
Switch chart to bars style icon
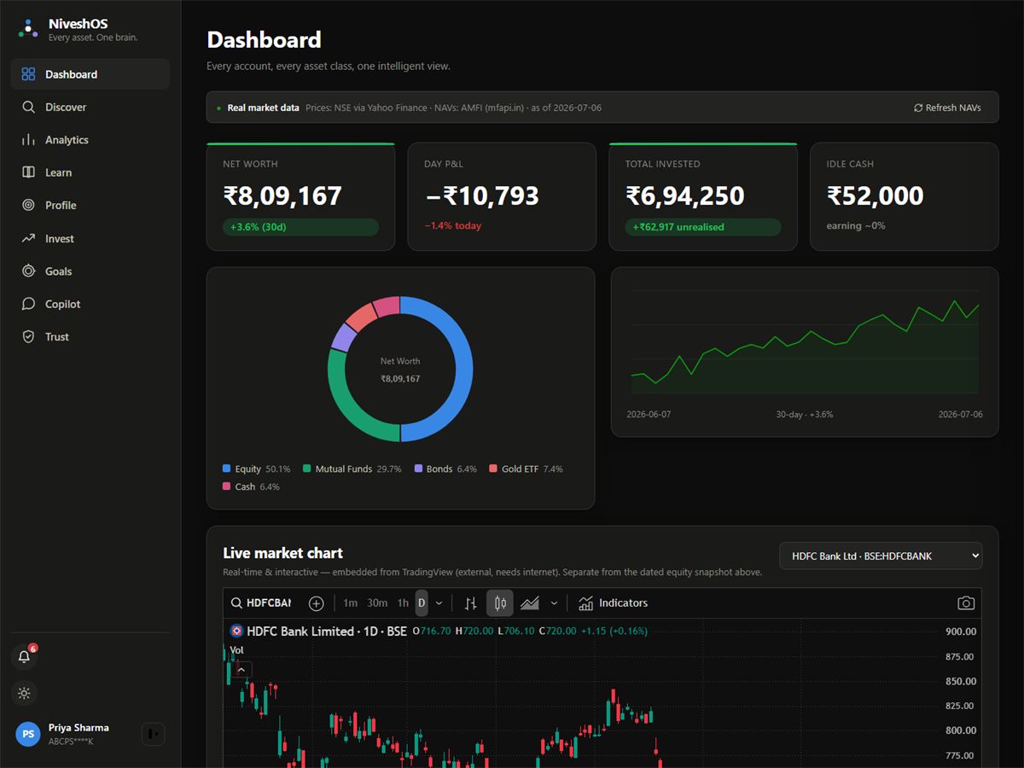470,603
